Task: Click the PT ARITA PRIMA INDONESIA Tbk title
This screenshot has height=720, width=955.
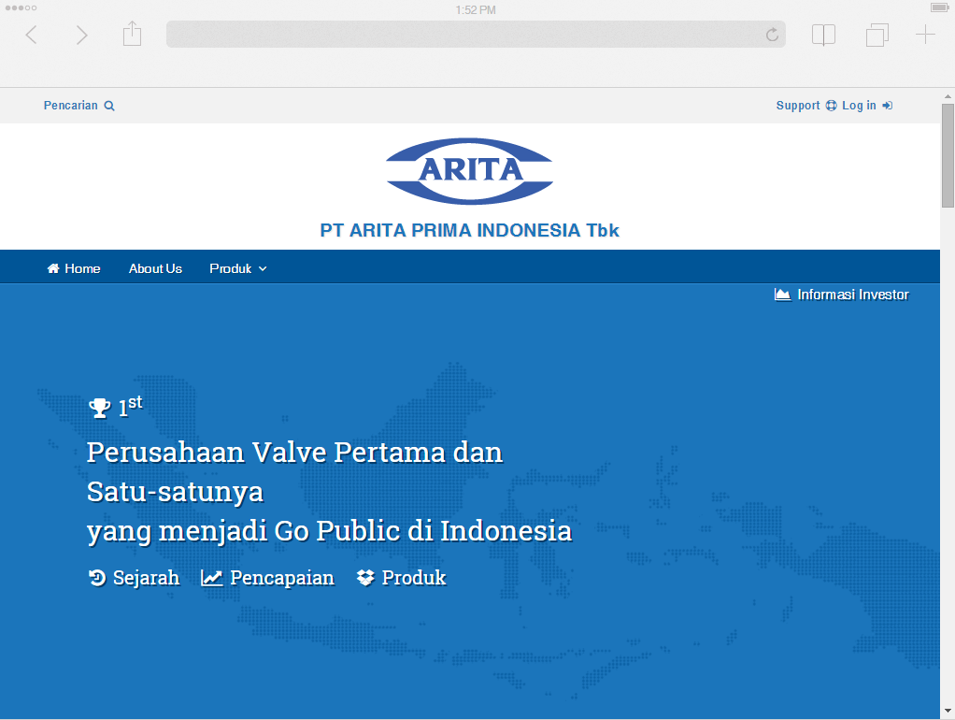Action: 470,230
